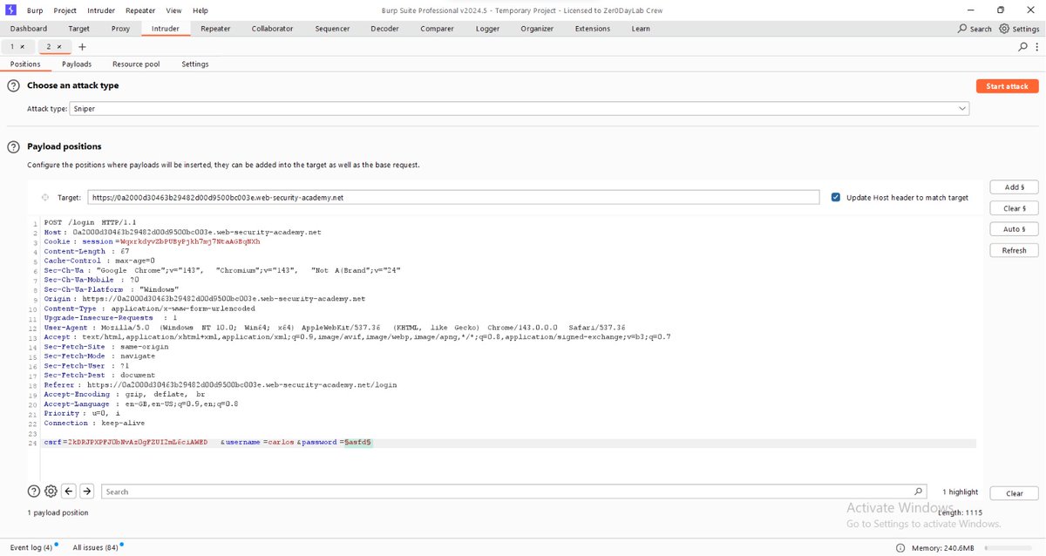Click the Connection keep-alive header line
Image resolution: width=1046 pixels, height=556 pixels.
click(94, 423)
